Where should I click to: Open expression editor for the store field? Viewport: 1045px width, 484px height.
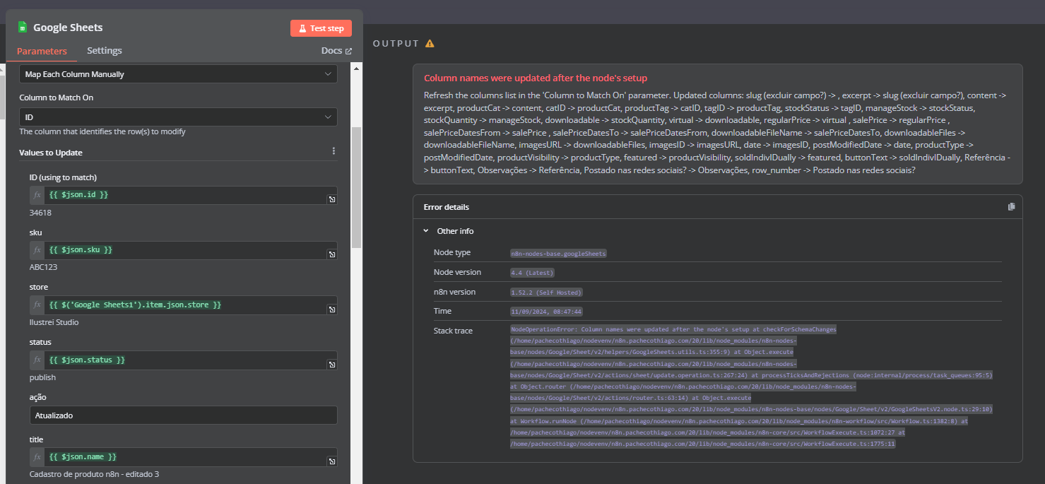(x=331, y=309)
